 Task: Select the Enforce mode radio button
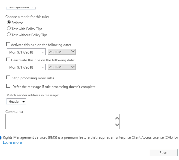(x=9, y=22)
